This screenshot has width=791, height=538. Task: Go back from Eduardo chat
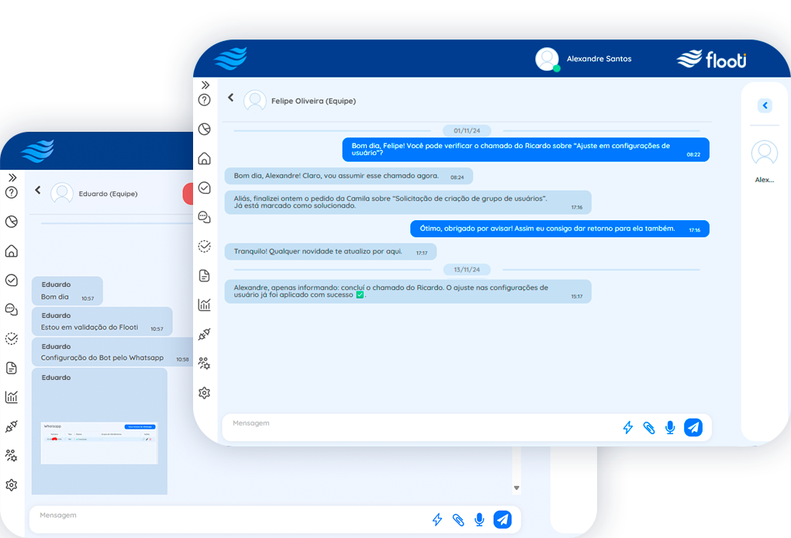pos(37,190)
